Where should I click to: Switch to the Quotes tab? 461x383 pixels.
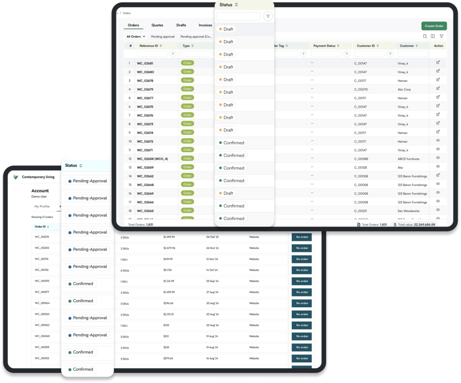157,25
